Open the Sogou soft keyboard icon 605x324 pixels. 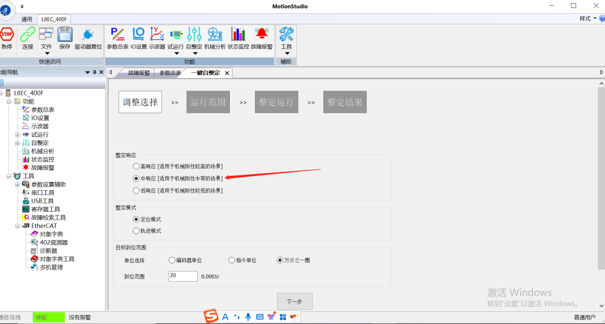pyautogui.click(x=260, y=317)
